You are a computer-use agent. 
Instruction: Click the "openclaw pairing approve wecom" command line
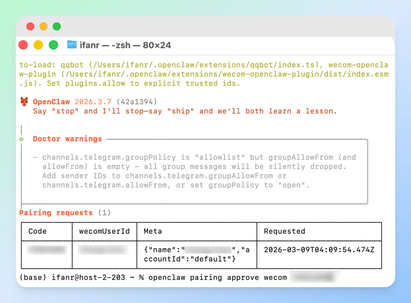pos(217,277)
